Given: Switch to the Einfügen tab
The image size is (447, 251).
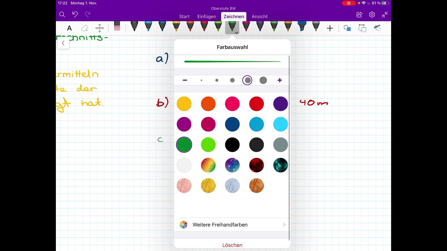Looking at the screenshot, I should click(207, 16).
